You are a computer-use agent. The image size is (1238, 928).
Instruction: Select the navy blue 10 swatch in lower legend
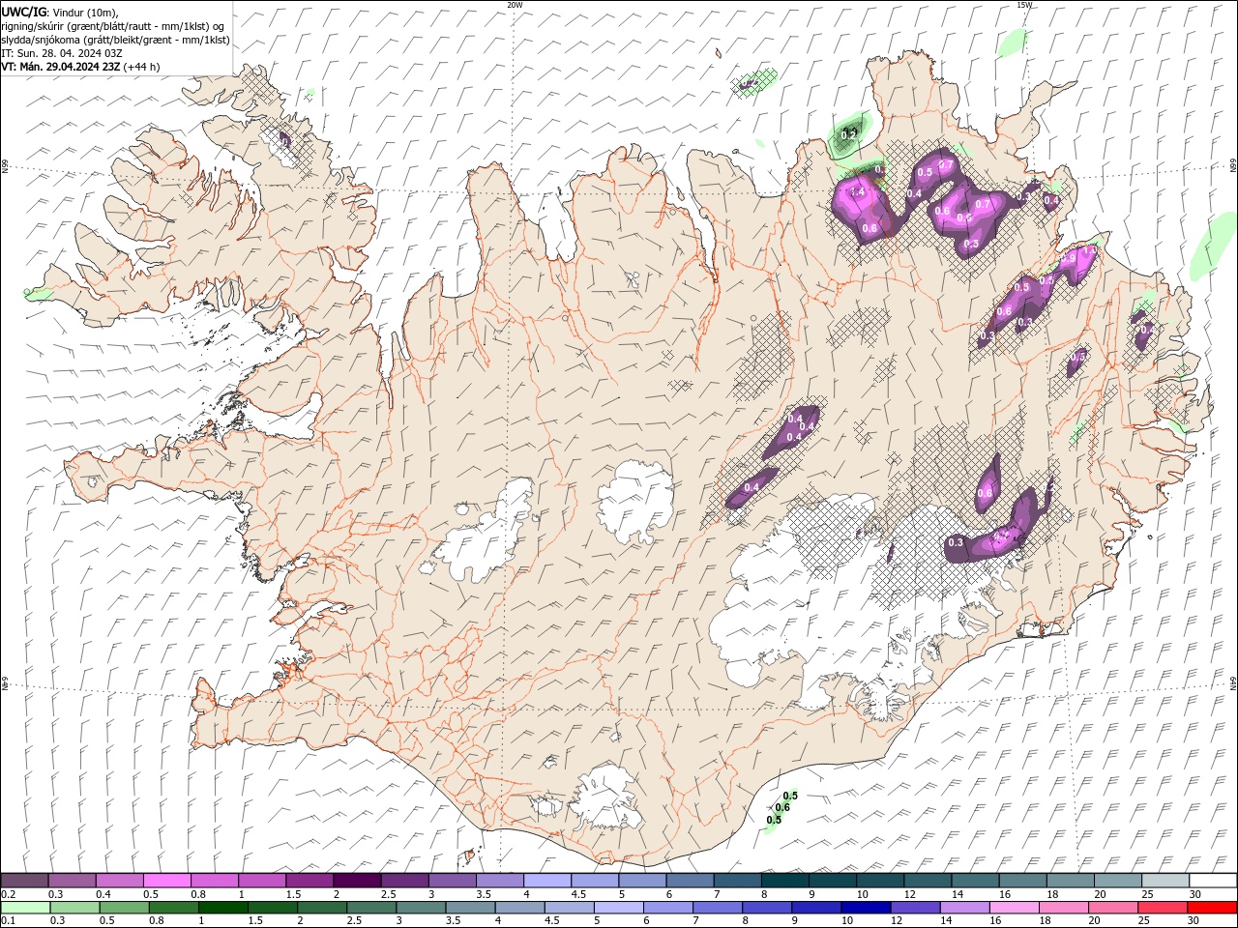pyautogui.click(x=866, y=908)
